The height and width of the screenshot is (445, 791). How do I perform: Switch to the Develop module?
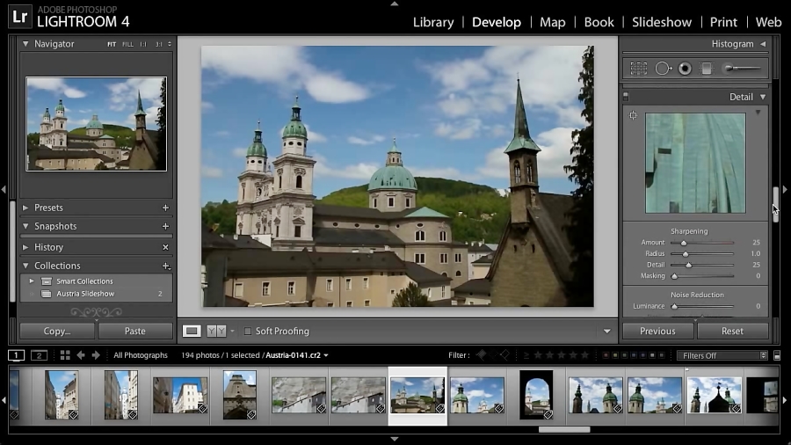coord(497,22)
